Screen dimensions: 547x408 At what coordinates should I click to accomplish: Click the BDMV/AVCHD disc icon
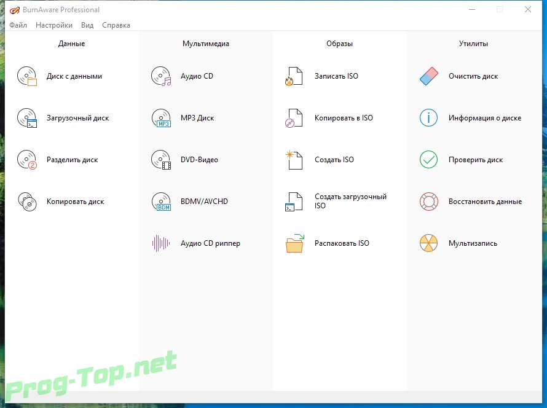(161, 202)
